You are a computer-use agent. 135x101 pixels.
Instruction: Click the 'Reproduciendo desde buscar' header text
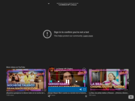tap(67, 3)
